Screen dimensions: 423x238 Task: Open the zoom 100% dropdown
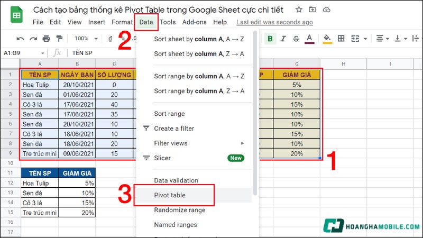86,39
